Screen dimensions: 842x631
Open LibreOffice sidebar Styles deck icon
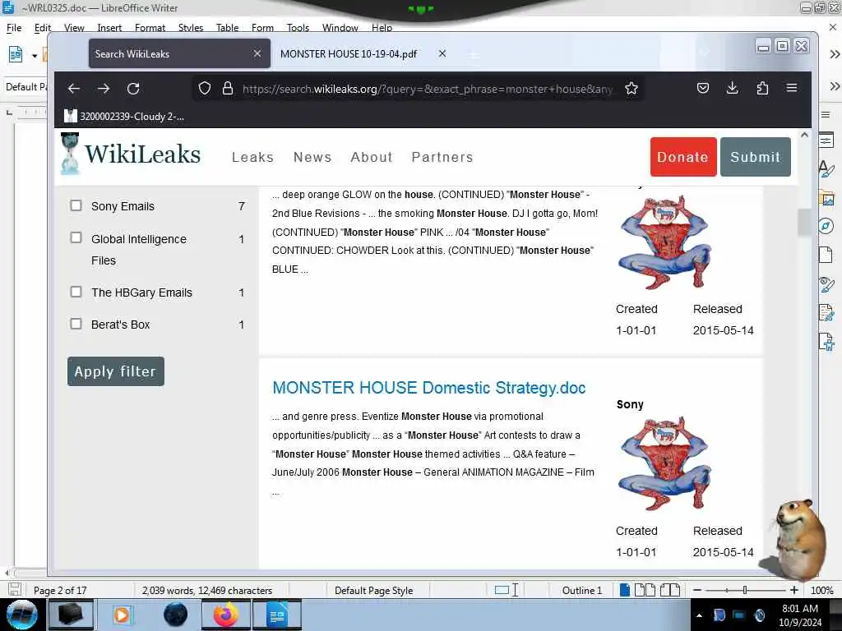click(826, 169)
